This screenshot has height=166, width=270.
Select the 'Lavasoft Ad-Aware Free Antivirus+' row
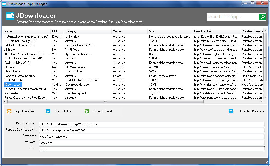pyautogui.click(x=133, y=89)
